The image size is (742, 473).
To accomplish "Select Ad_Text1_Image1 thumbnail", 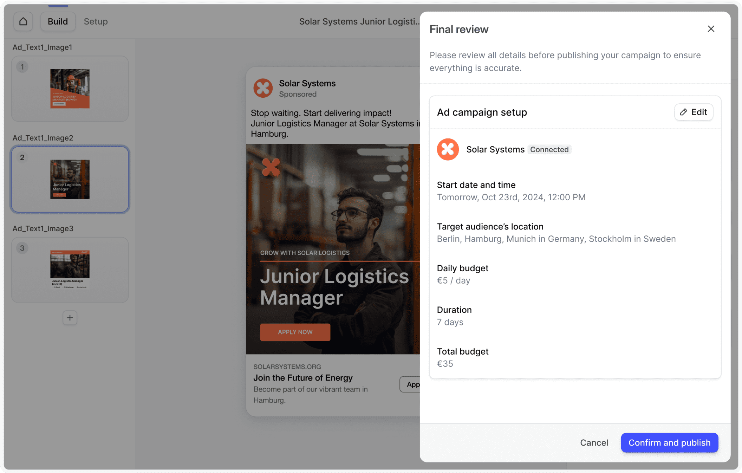I will [70, 89].
